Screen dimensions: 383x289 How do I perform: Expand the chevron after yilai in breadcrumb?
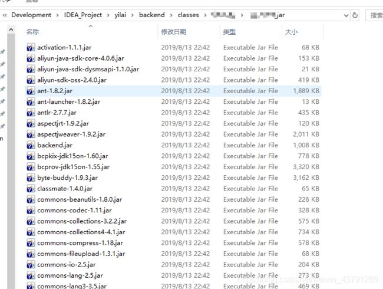133,15
